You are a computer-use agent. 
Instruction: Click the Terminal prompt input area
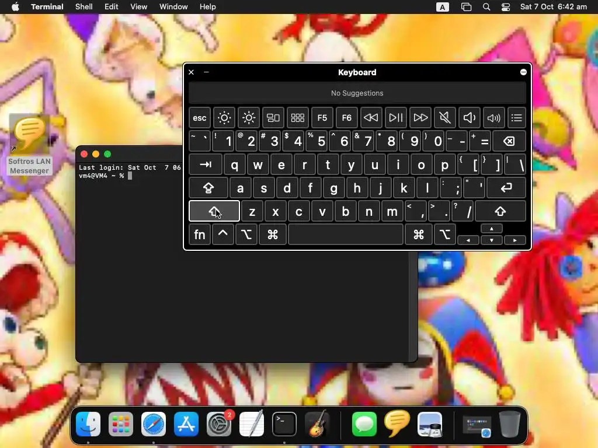(x=130, y=176)
